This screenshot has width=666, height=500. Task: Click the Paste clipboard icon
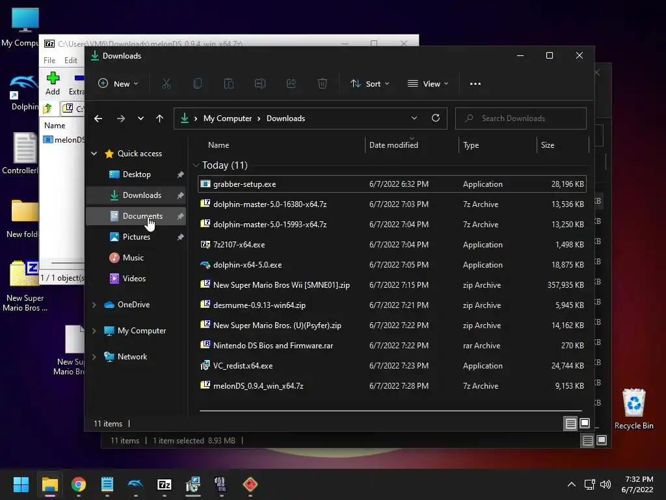tap(229, 84)
